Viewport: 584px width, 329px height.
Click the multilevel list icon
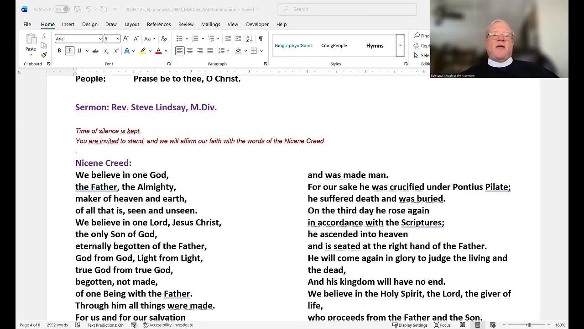point(210,39)
